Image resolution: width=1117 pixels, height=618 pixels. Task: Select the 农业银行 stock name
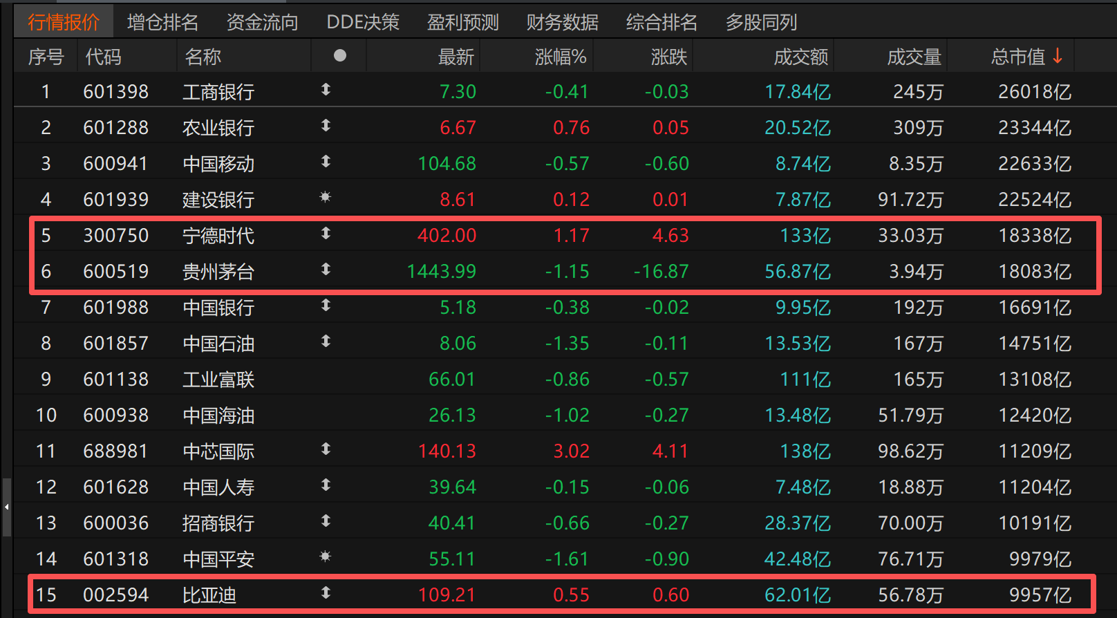click(218, 128)
